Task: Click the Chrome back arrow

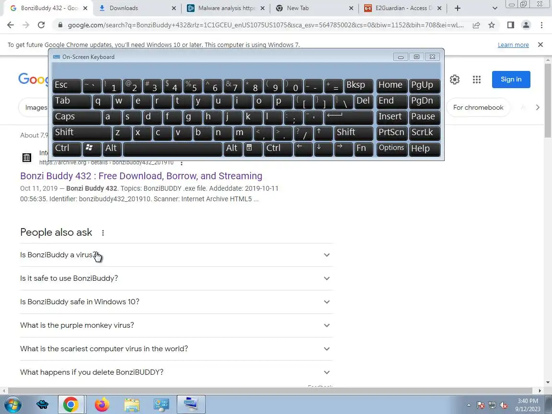Action: [x=11, y=25]
